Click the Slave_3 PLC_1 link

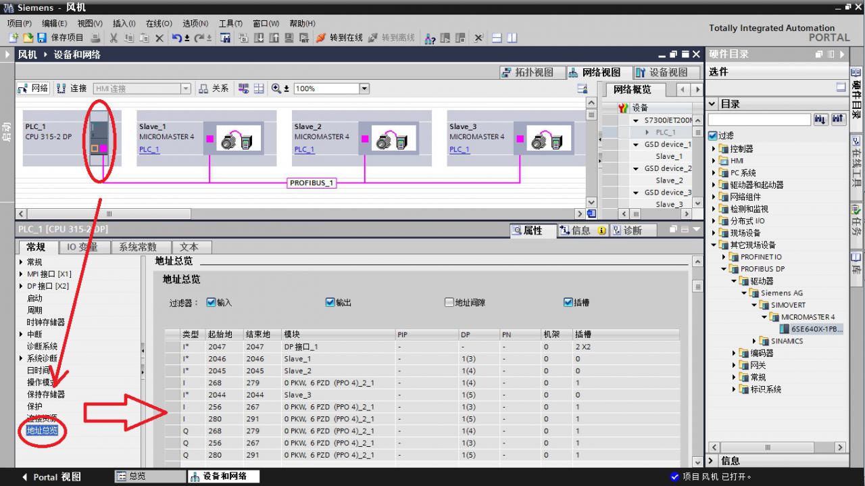pyautogui.click(x=460, y=149)
